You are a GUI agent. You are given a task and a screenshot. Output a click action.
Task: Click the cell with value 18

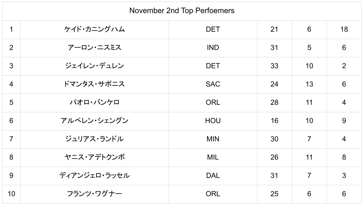pos(344,29)
